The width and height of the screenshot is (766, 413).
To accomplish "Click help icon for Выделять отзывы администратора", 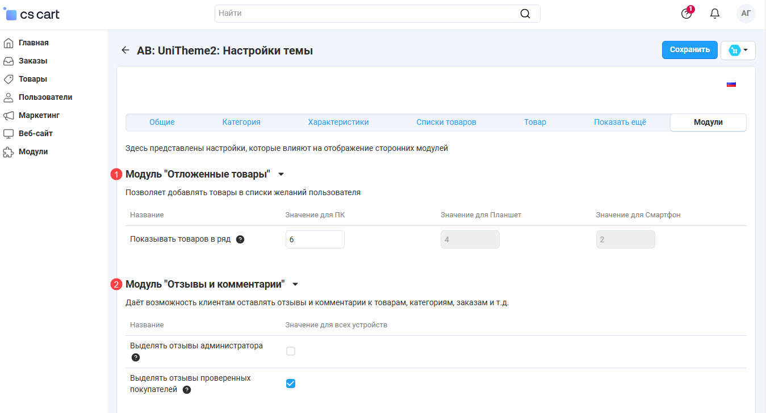I will click(135, 357).
